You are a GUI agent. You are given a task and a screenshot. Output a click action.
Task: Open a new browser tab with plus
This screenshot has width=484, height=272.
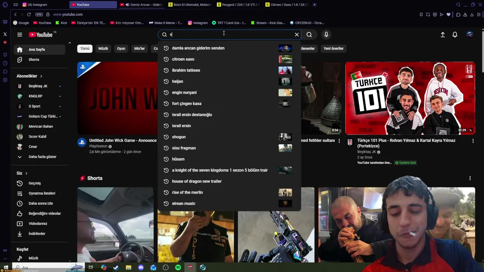[315, 5]
